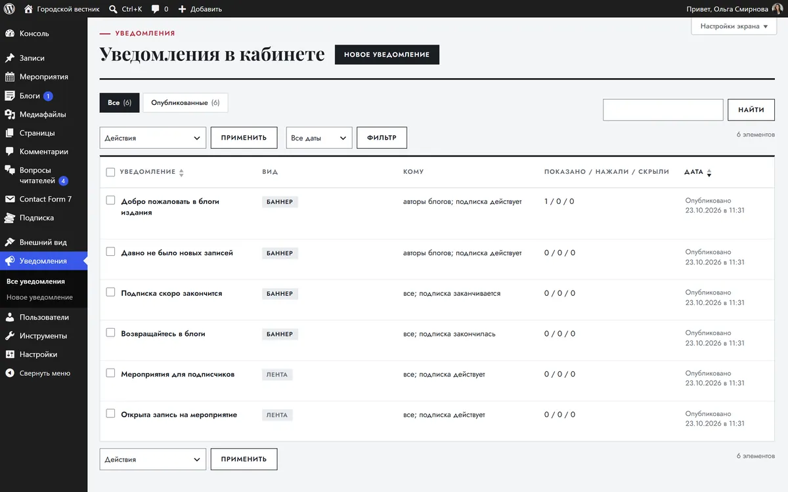
Task: Click the Настройки sliders icon
Action: [10, 354]
